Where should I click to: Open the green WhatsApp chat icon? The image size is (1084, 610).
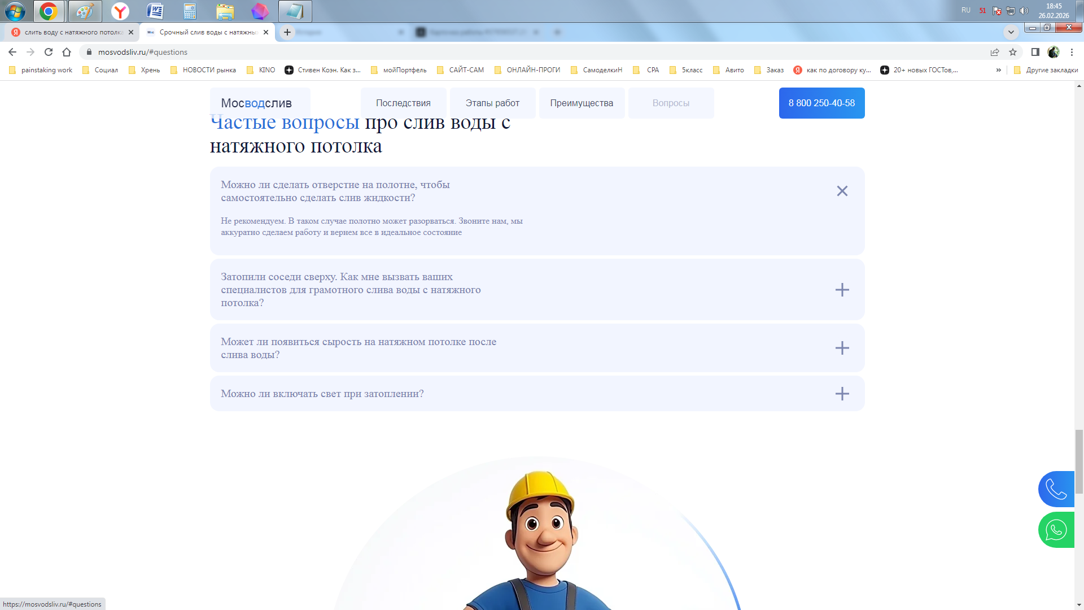point(1056,530)
